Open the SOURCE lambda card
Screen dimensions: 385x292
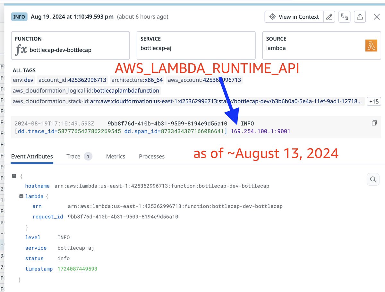322,45
